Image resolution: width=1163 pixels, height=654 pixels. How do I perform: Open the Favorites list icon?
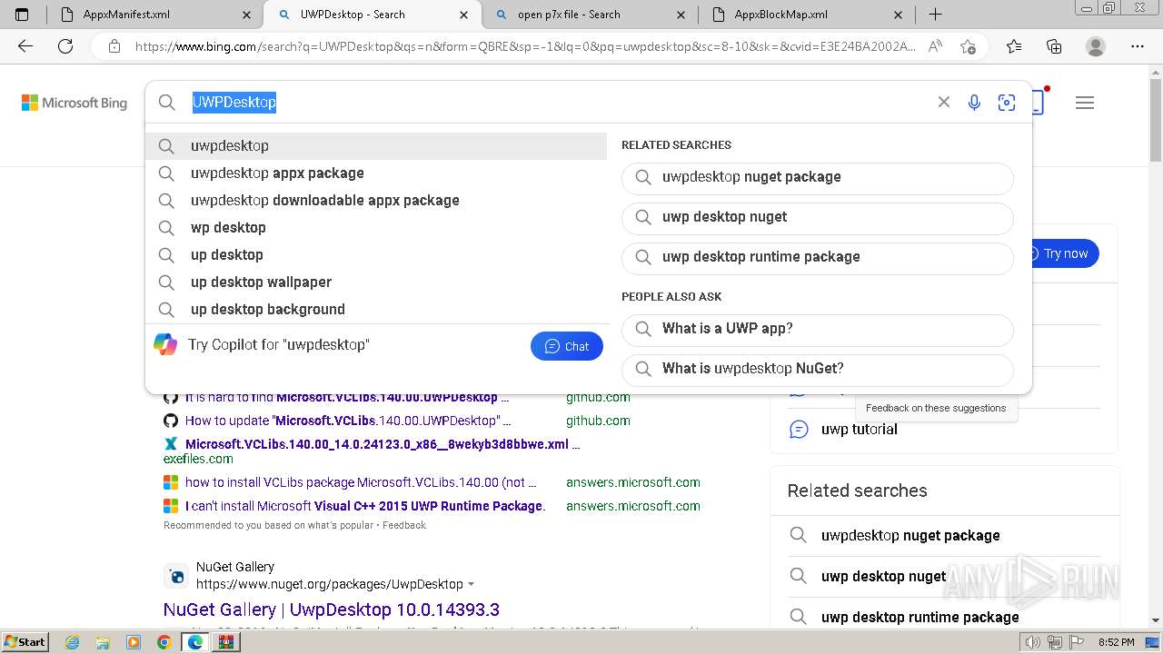[1014, 46]
